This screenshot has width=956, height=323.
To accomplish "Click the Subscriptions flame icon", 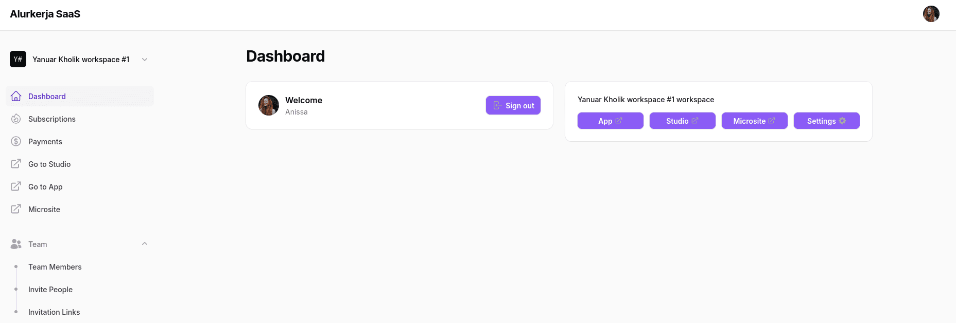I will pyautogui.click(x=16, y=119).
